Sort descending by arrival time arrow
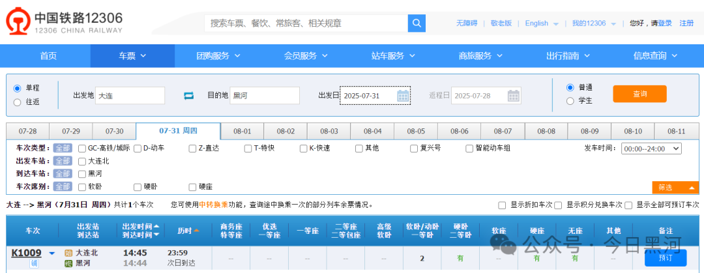This screenshot has width=704, height=273. click(x=156, y=235)
